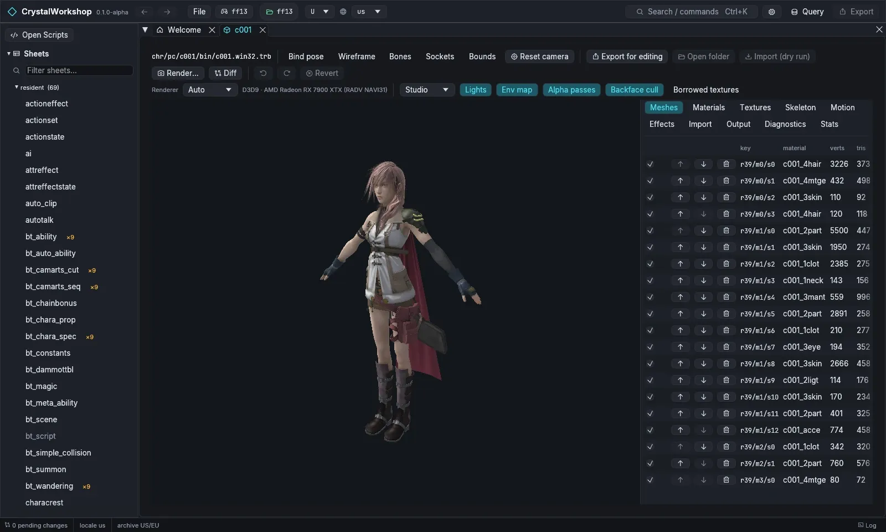Open the U dropdown in top bar
Image resolution: width=886 pixels, height=532 pixels.
(x=320, y=12)
